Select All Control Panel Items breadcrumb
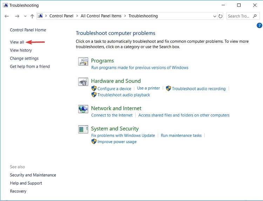The height and width of the screenshot is (201, 263). [x=101, y=16]
